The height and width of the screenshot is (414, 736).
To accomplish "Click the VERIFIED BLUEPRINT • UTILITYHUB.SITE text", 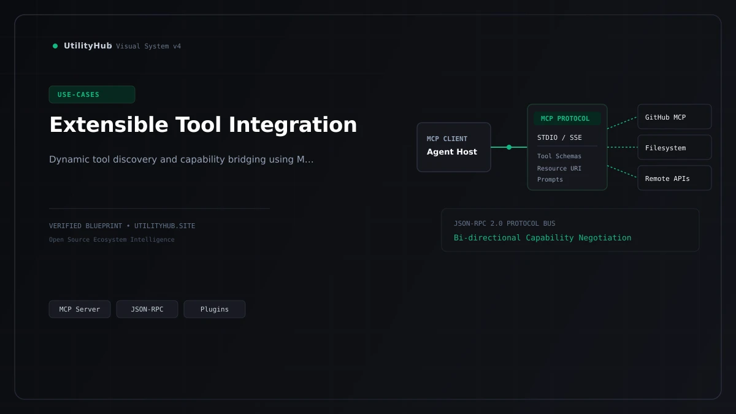I will tap(122, 226).
